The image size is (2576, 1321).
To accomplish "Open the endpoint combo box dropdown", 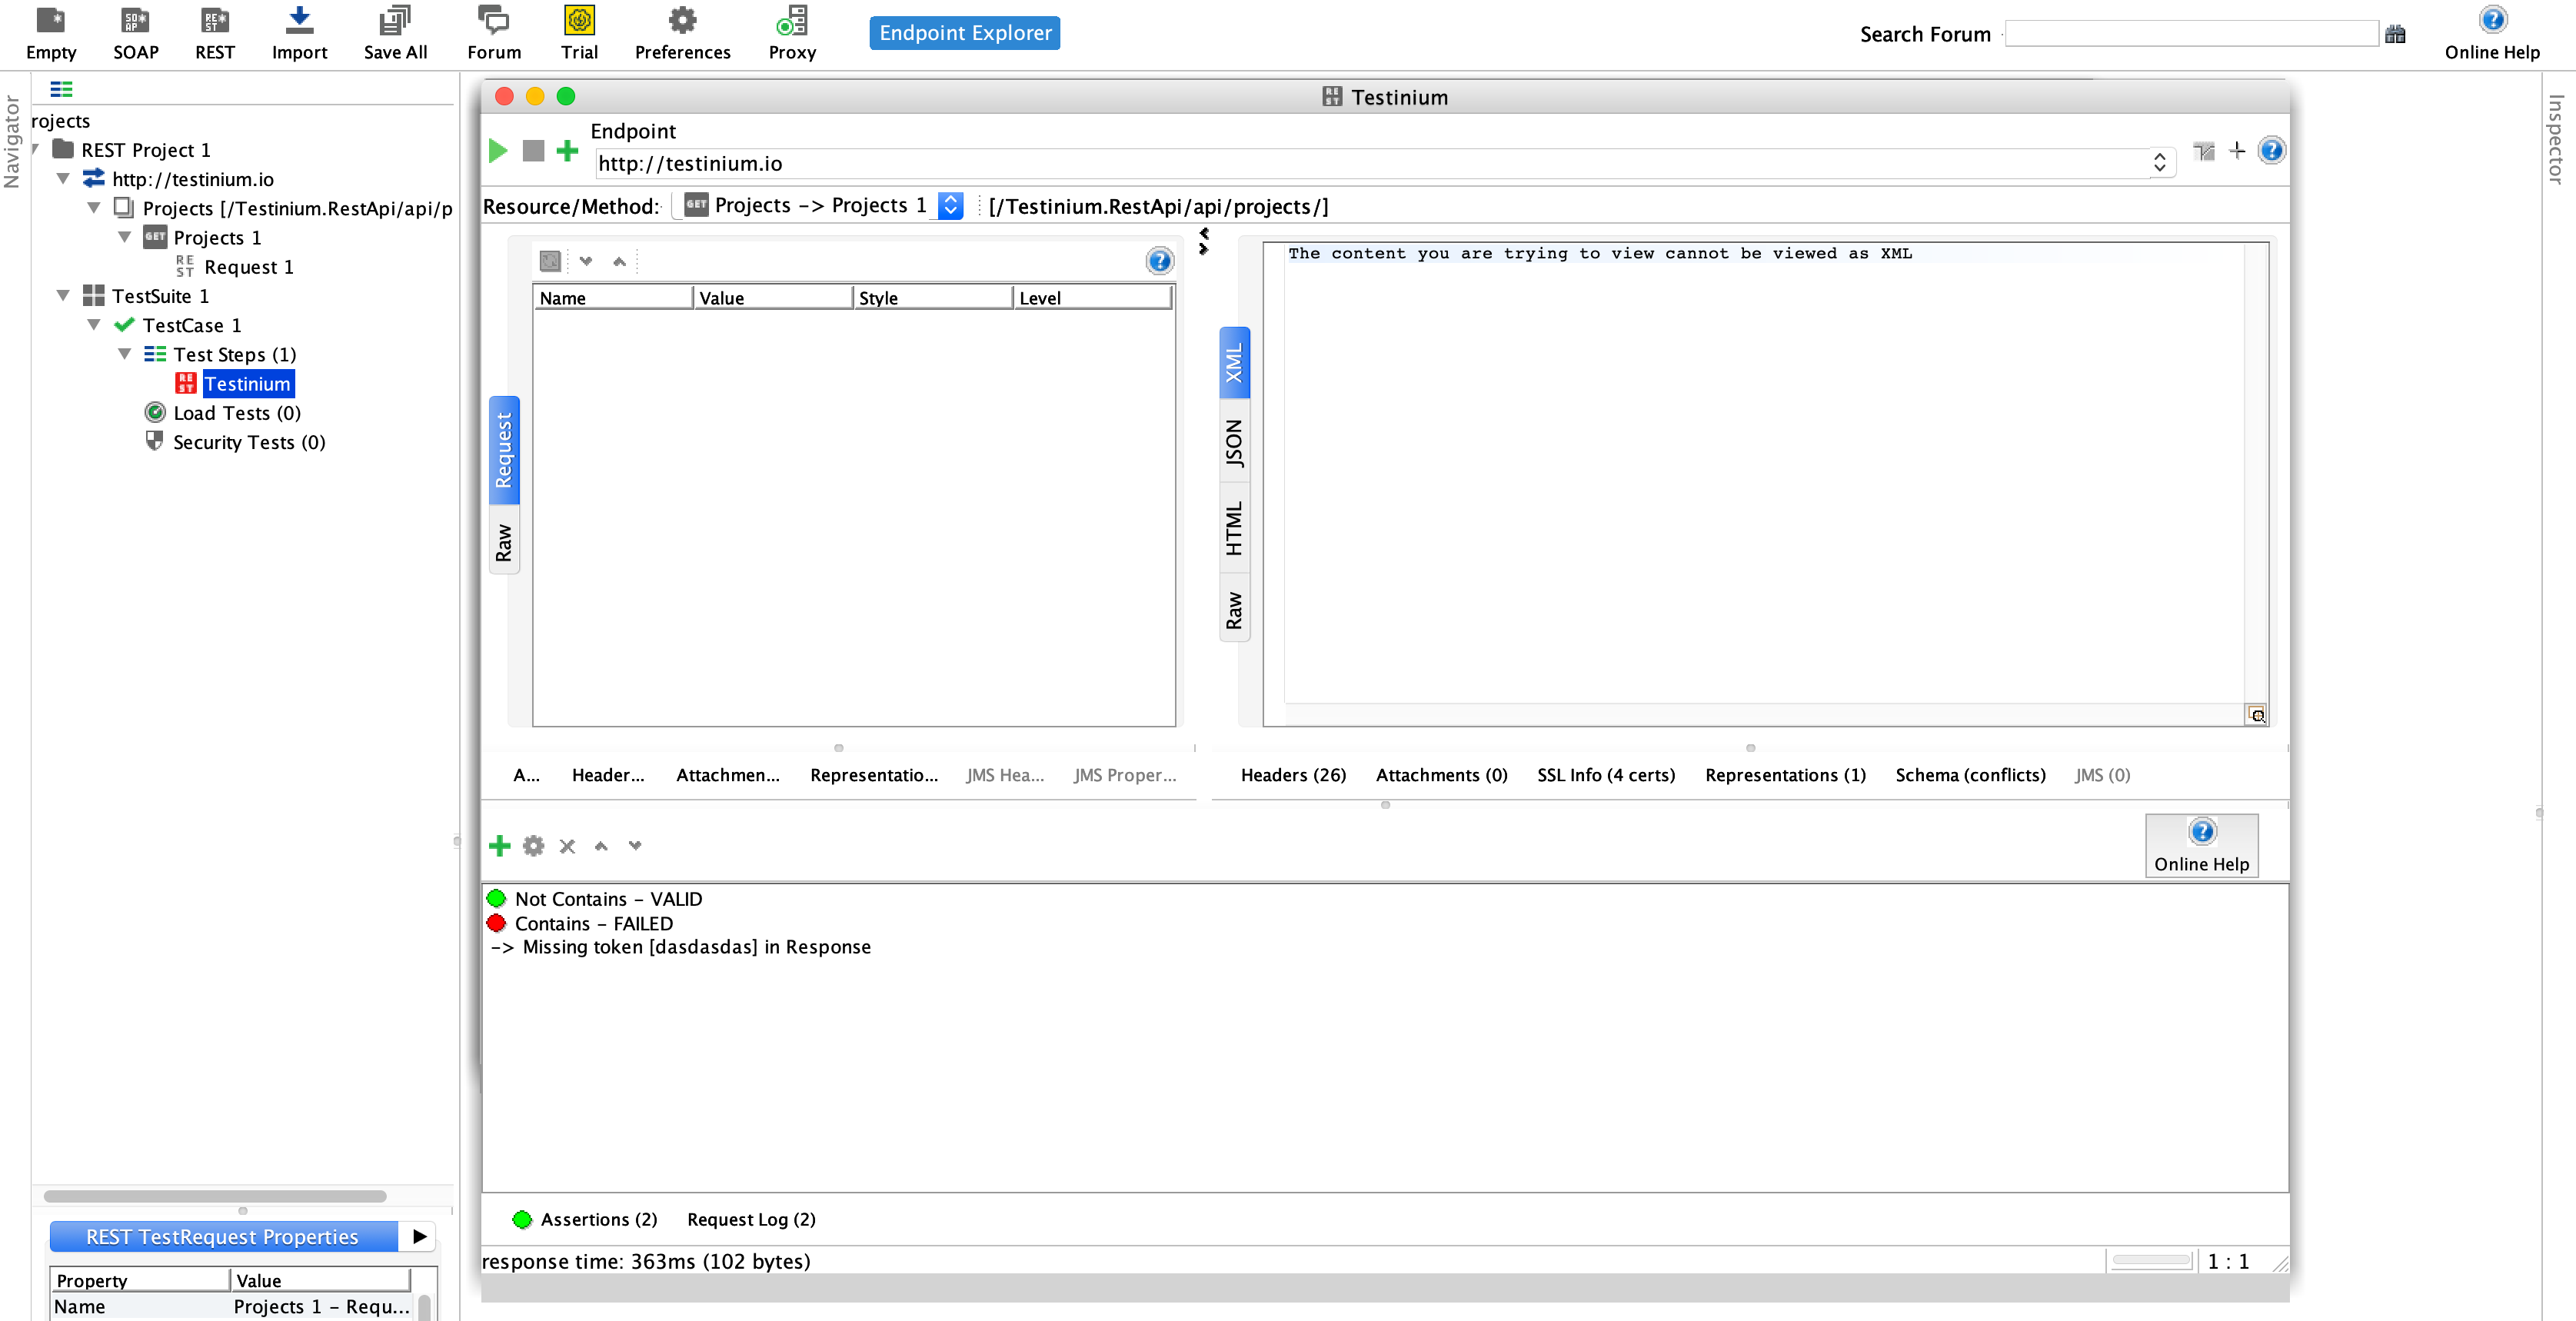I will tap(2159, 163).
